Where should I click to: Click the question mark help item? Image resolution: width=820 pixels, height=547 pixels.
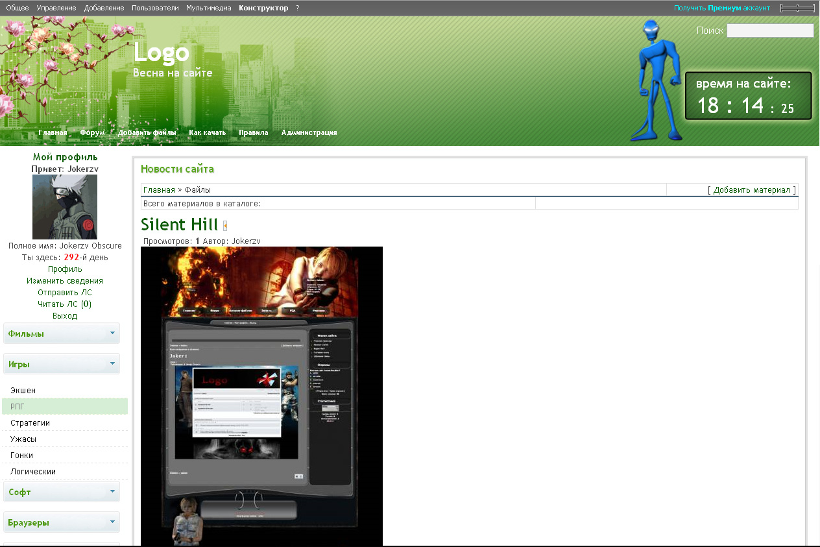click(298, 8)
